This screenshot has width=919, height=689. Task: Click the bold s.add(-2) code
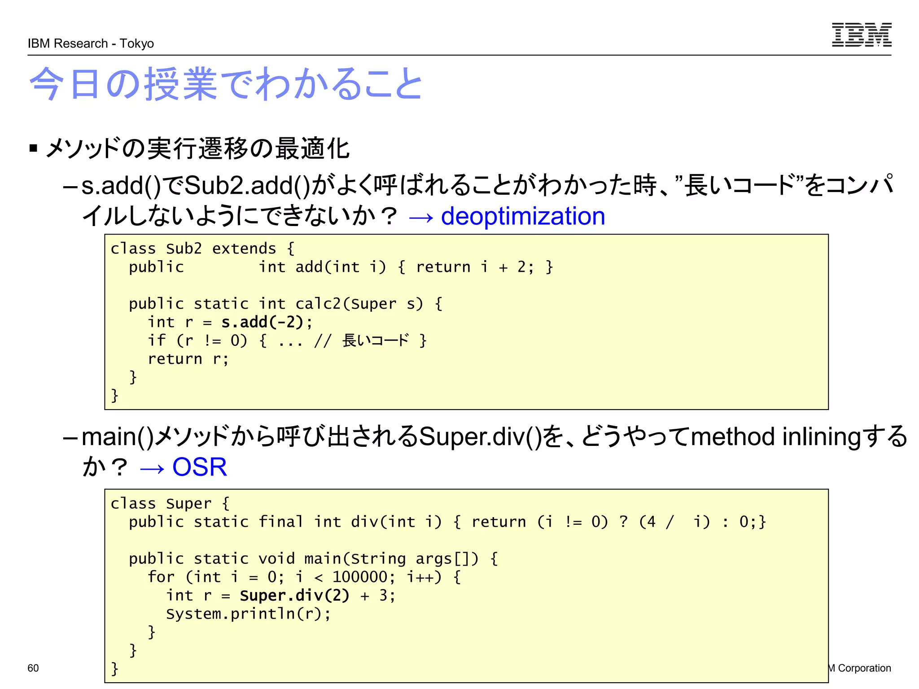click(262, 322)
